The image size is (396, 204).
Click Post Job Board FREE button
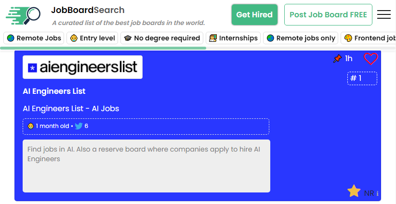click(328, 15)
